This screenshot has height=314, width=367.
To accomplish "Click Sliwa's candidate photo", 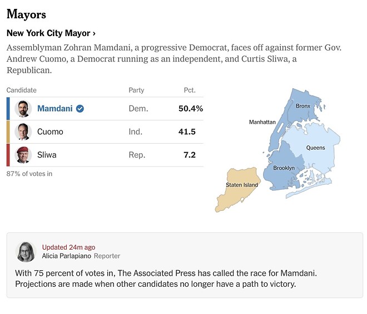I will point(23,155).
